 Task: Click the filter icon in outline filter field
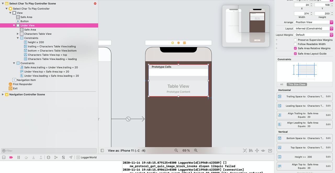click(x=4, y=151)
